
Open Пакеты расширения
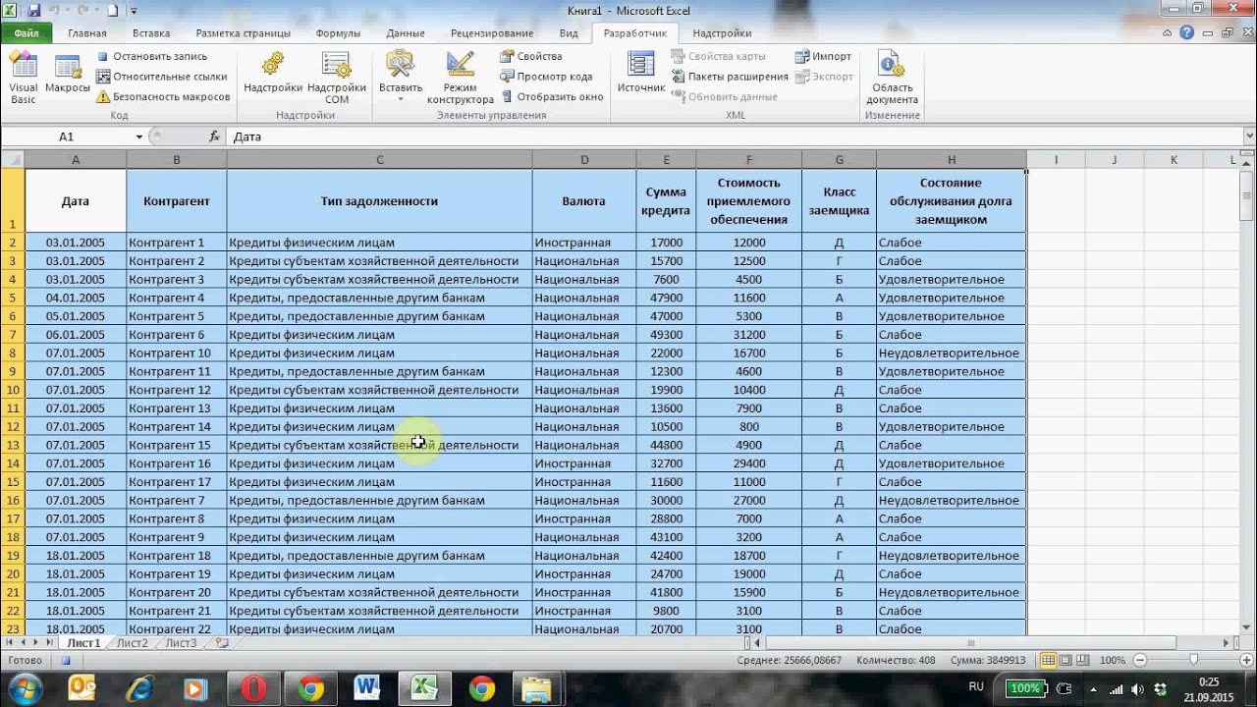click(x=730, y=76)
